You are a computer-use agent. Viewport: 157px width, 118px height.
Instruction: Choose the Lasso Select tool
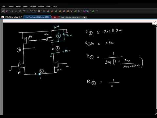12,11
